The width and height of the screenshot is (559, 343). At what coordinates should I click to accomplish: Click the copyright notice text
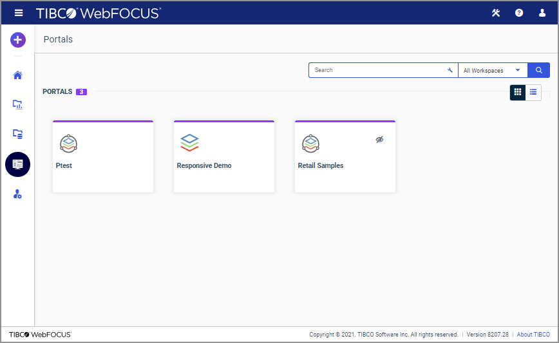coord(384,335)
